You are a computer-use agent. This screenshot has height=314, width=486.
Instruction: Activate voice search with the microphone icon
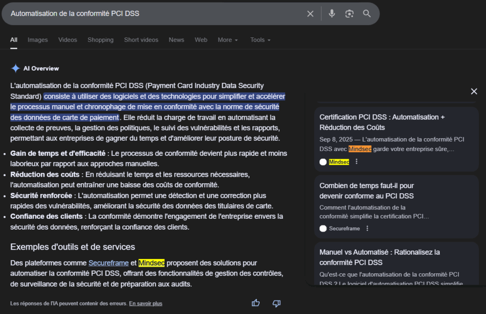(x=332, y=13)
